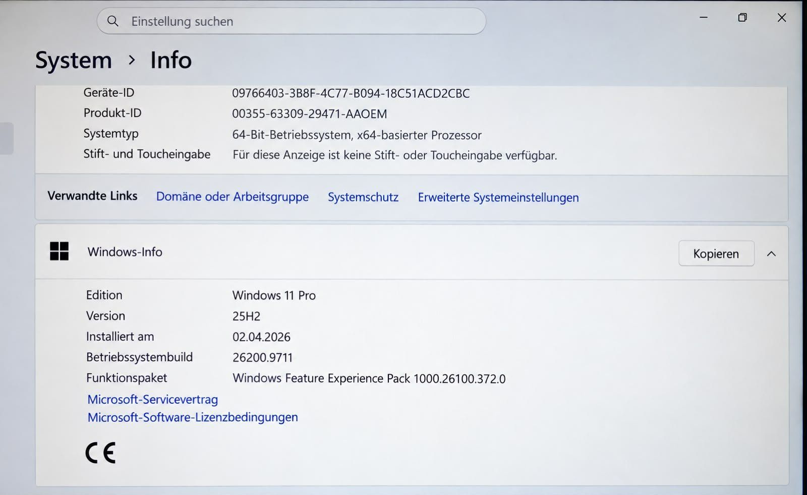The height and width of the screenshot is (495, 807).
Task: Click the Geräte-ID label
Action: (109, 93)
